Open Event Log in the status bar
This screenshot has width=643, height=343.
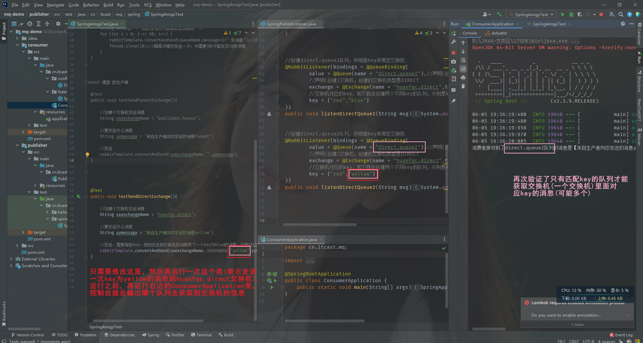(621, 335)
